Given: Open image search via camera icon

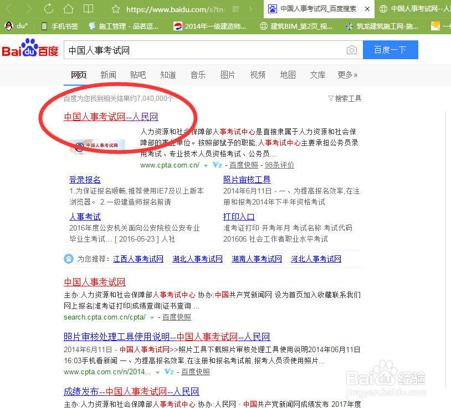Looking at the screenshot, I should (351, 50).
